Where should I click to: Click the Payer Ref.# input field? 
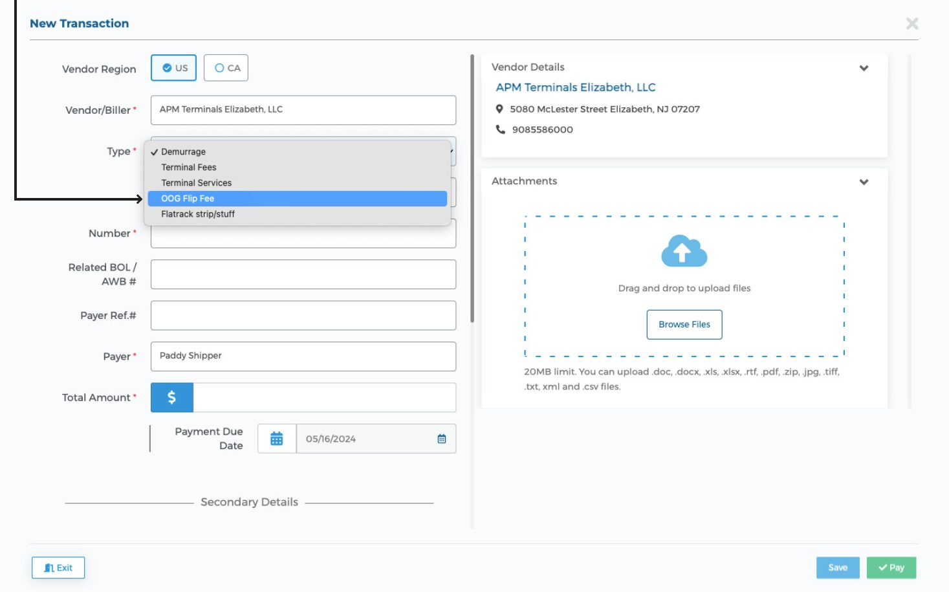[303, 316]
